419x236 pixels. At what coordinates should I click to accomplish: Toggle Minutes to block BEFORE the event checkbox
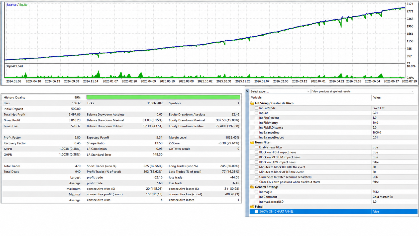click(x=256, y=167)
